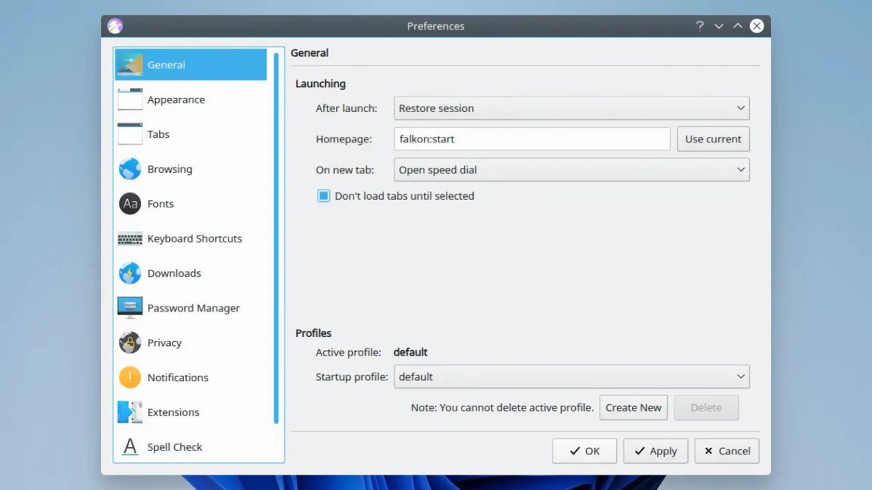Select the General settings icon in sidebar

[130, 65]
